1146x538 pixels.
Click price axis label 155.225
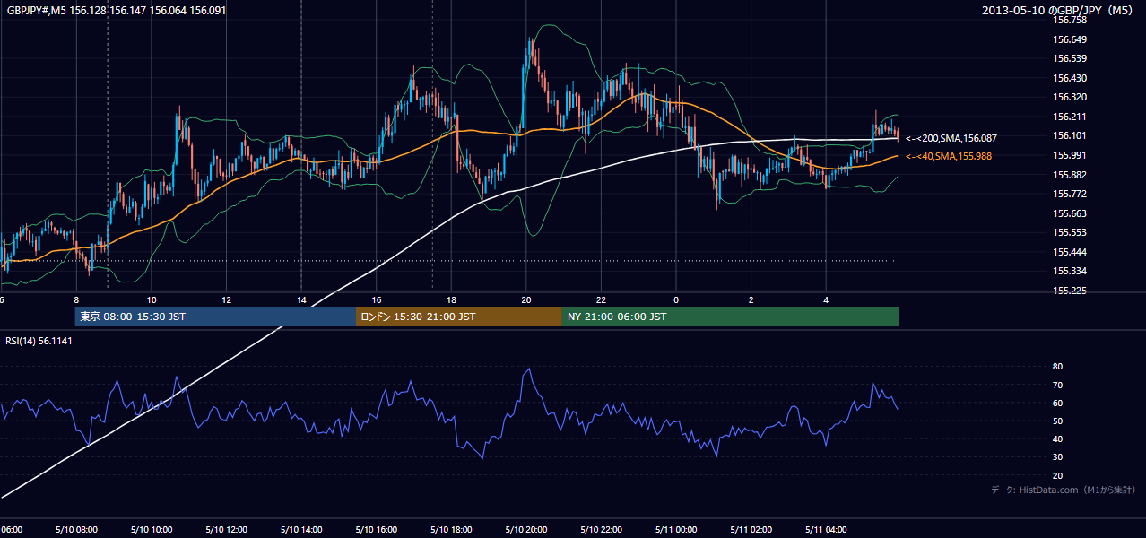click(1070, 291)
